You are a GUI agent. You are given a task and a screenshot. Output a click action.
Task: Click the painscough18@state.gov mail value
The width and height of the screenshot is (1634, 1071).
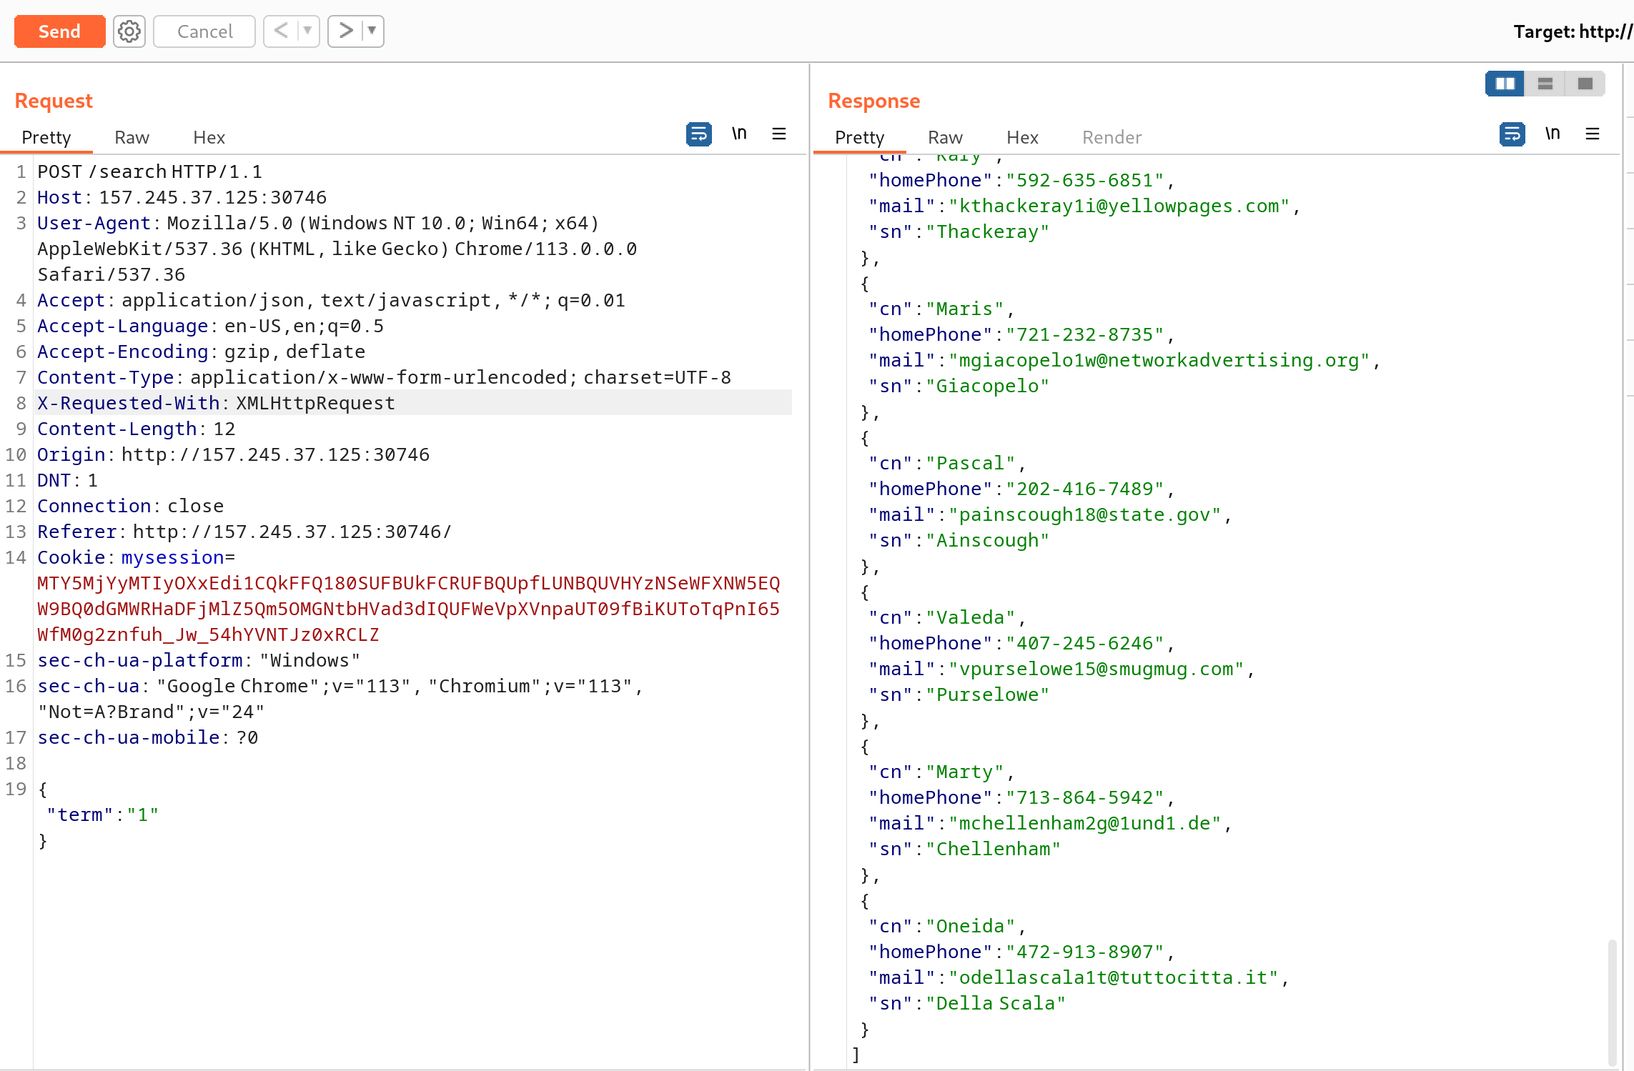1084,514
